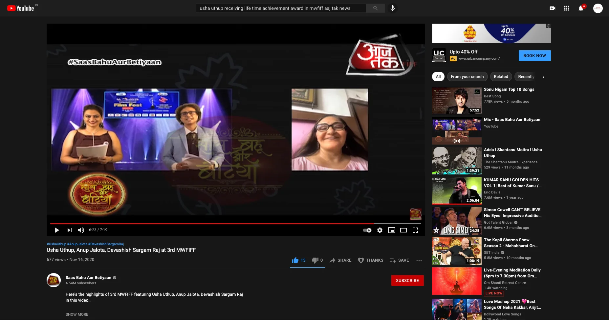Share this video
Viewport: 609px width, 320px height.
[340, 260]
